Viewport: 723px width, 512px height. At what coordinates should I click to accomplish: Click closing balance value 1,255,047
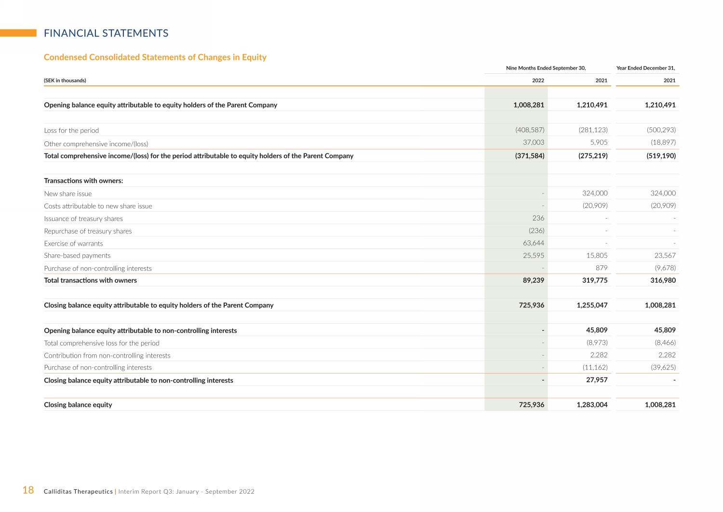pos(592,305)
